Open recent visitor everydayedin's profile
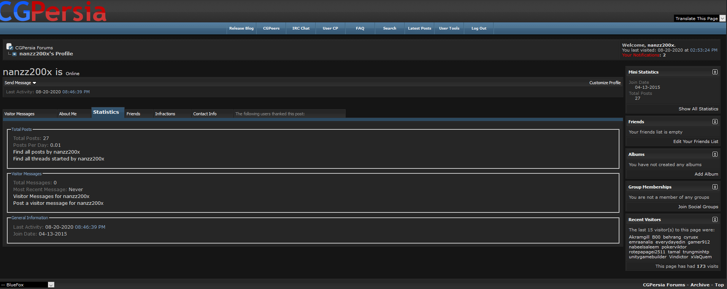This screenshot has height=289, width=727. click(670, 242)
